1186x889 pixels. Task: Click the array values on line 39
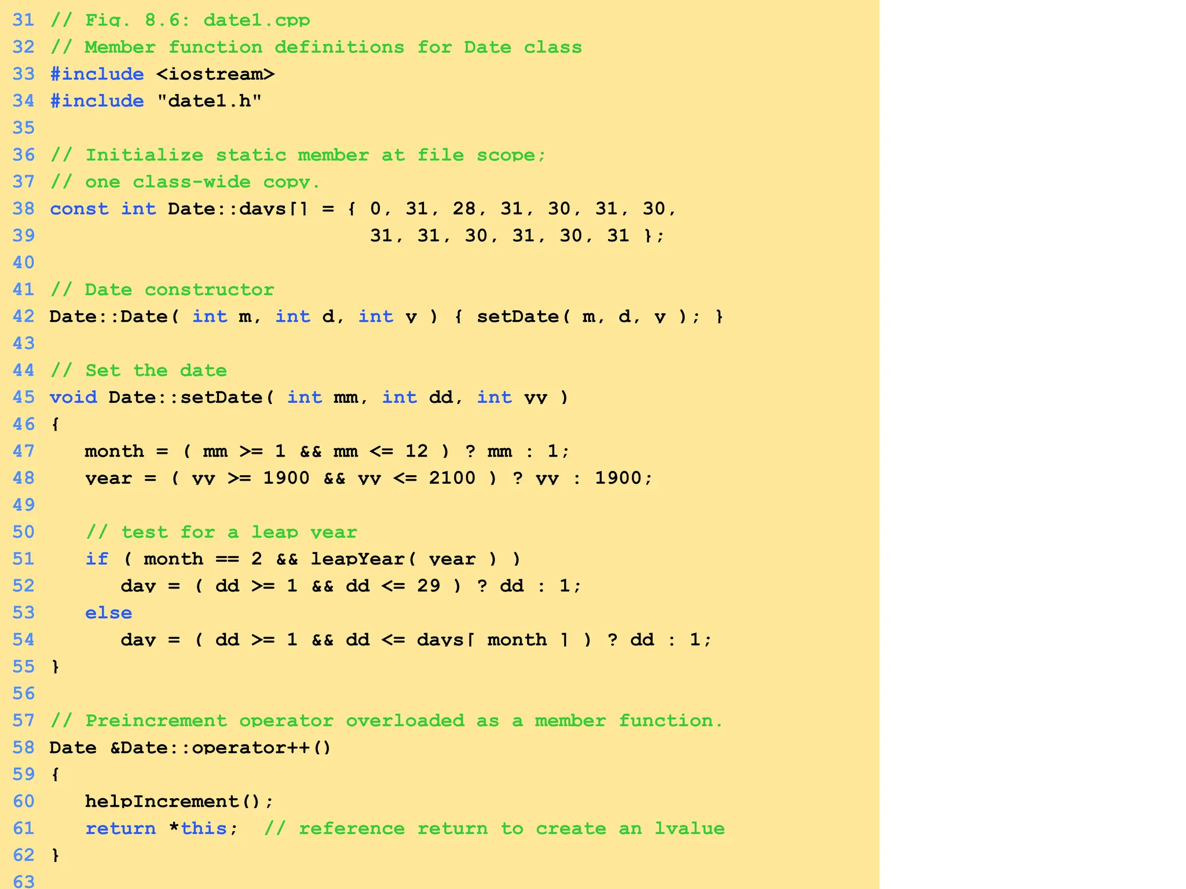[517, 236]
